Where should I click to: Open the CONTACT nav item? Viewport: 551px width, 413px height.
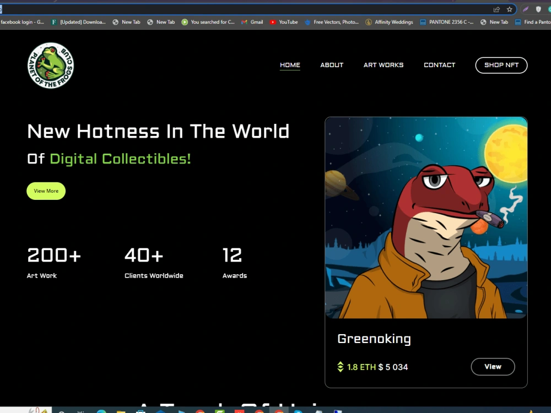439,65
